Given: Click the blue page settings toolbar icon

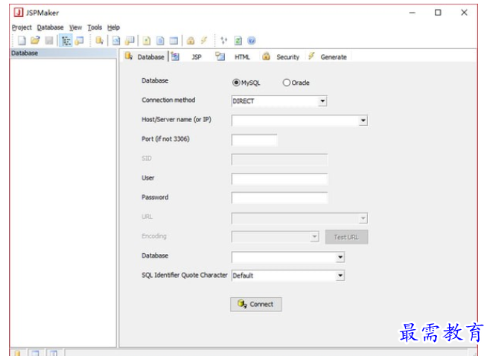Looking at the screenshot, I should coord(116,41).
